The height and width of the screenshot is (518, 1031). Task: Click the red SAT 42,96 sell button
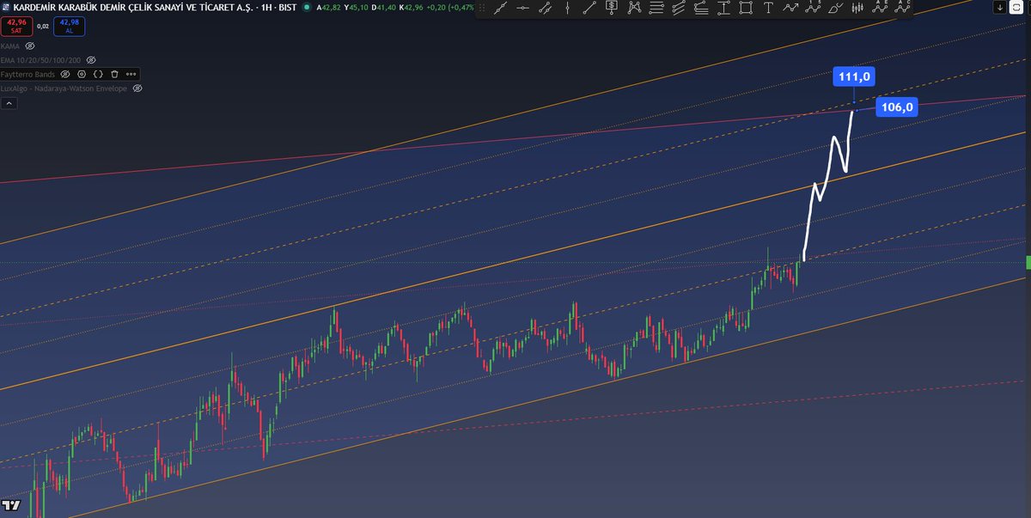tap(16, 26)
